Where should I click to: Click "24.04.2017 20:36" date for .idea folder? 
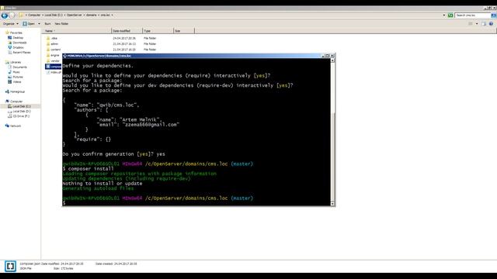[124, 38]
